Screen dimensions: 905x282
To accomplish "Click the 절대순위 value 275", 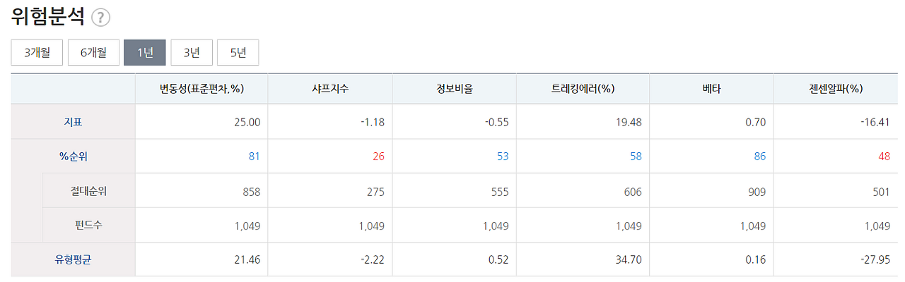I will point(375,191).
